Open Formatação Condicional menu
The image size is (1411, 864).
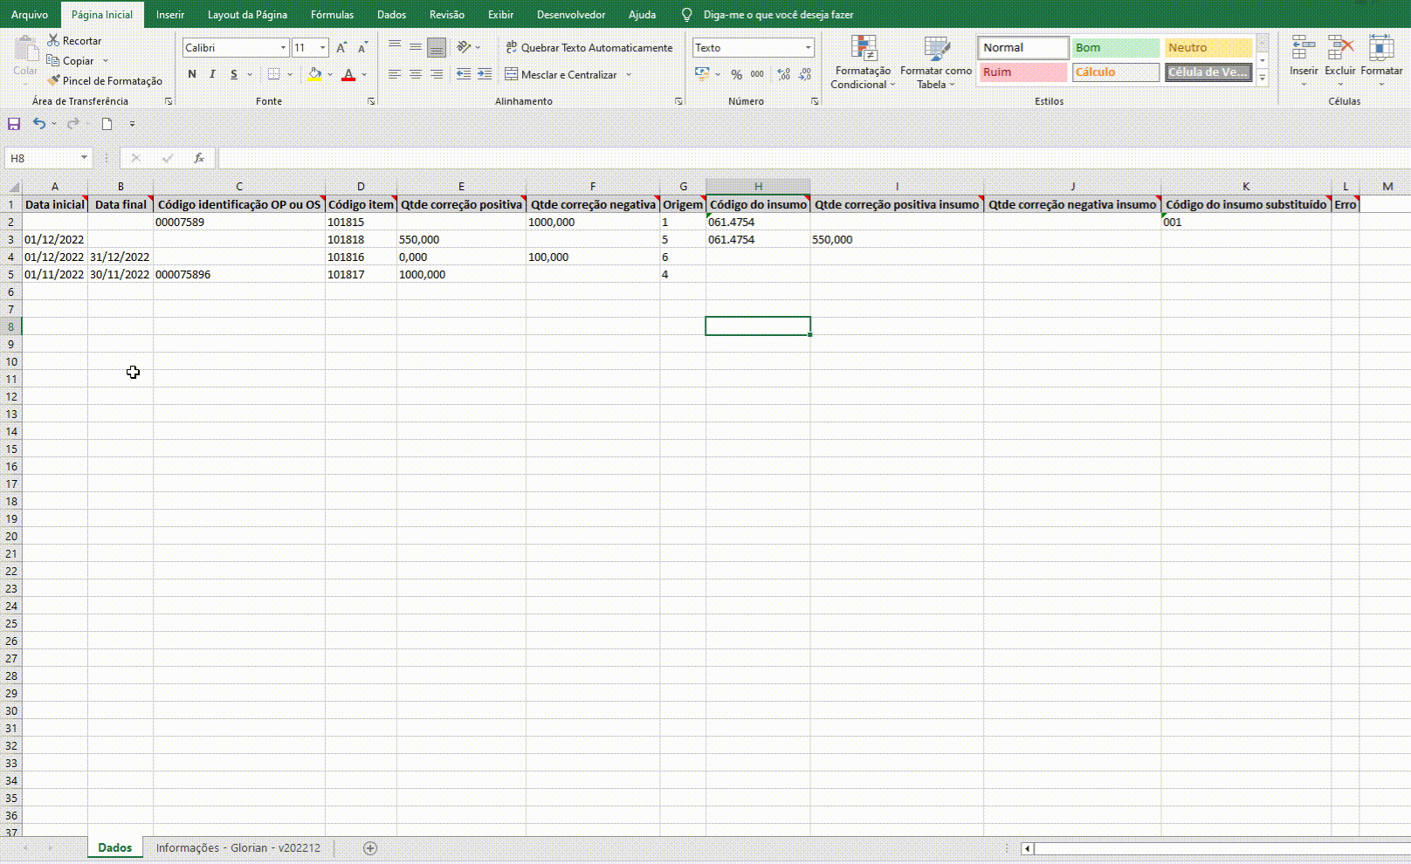(x=863, y=63)
